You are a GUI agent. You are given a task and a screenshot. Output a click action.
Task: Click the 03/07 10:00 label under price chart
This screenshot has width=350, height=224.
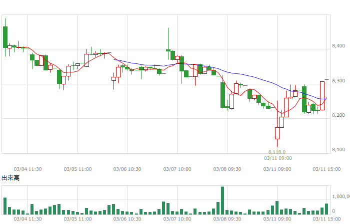pyautogui.click(x=177, y=169)
